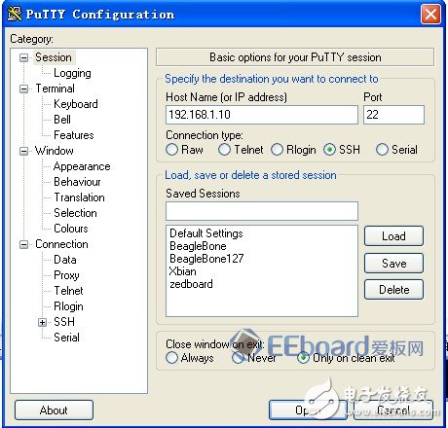
Task: Collapse the Terminal category node
Action: 23,89
